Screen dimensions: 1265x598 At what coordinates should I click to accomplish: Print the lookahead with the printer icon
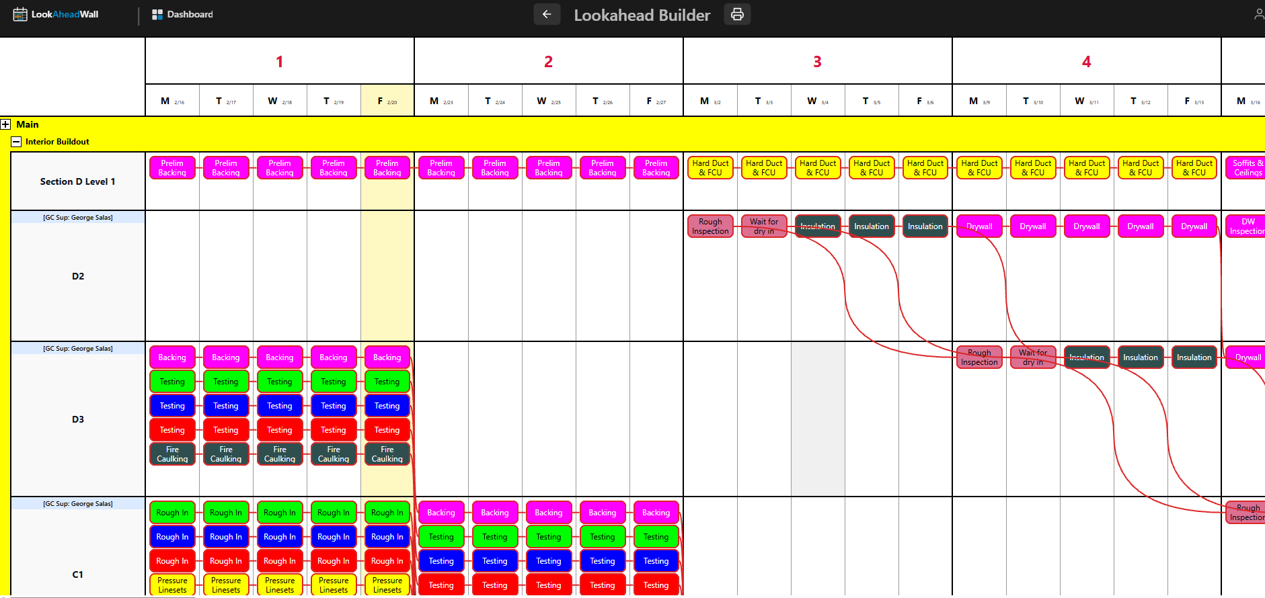tap(737, 14)
